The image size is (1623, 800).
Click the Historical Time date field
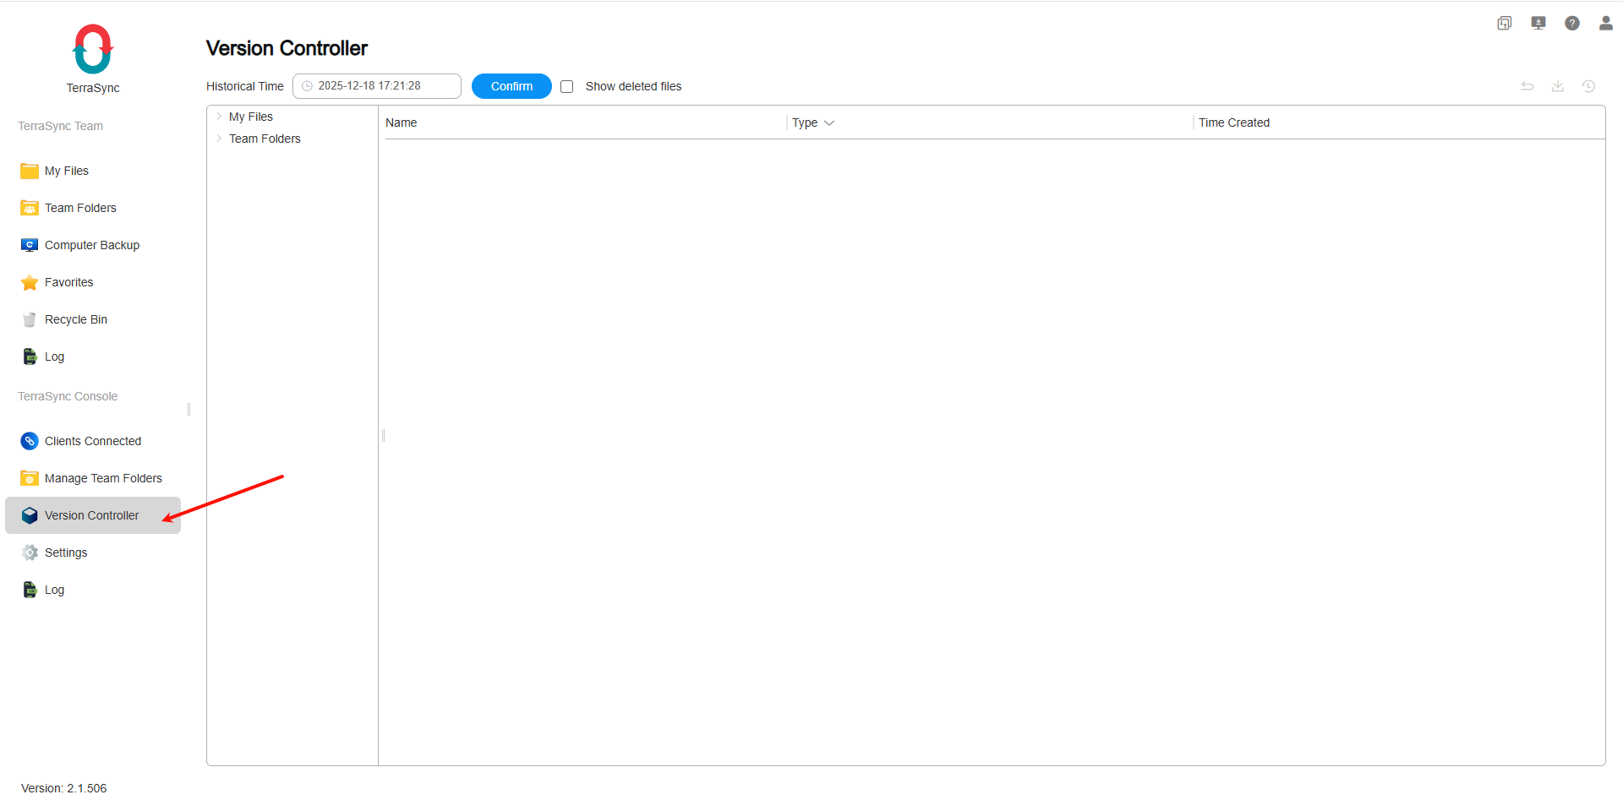click(x=377, y=86)
